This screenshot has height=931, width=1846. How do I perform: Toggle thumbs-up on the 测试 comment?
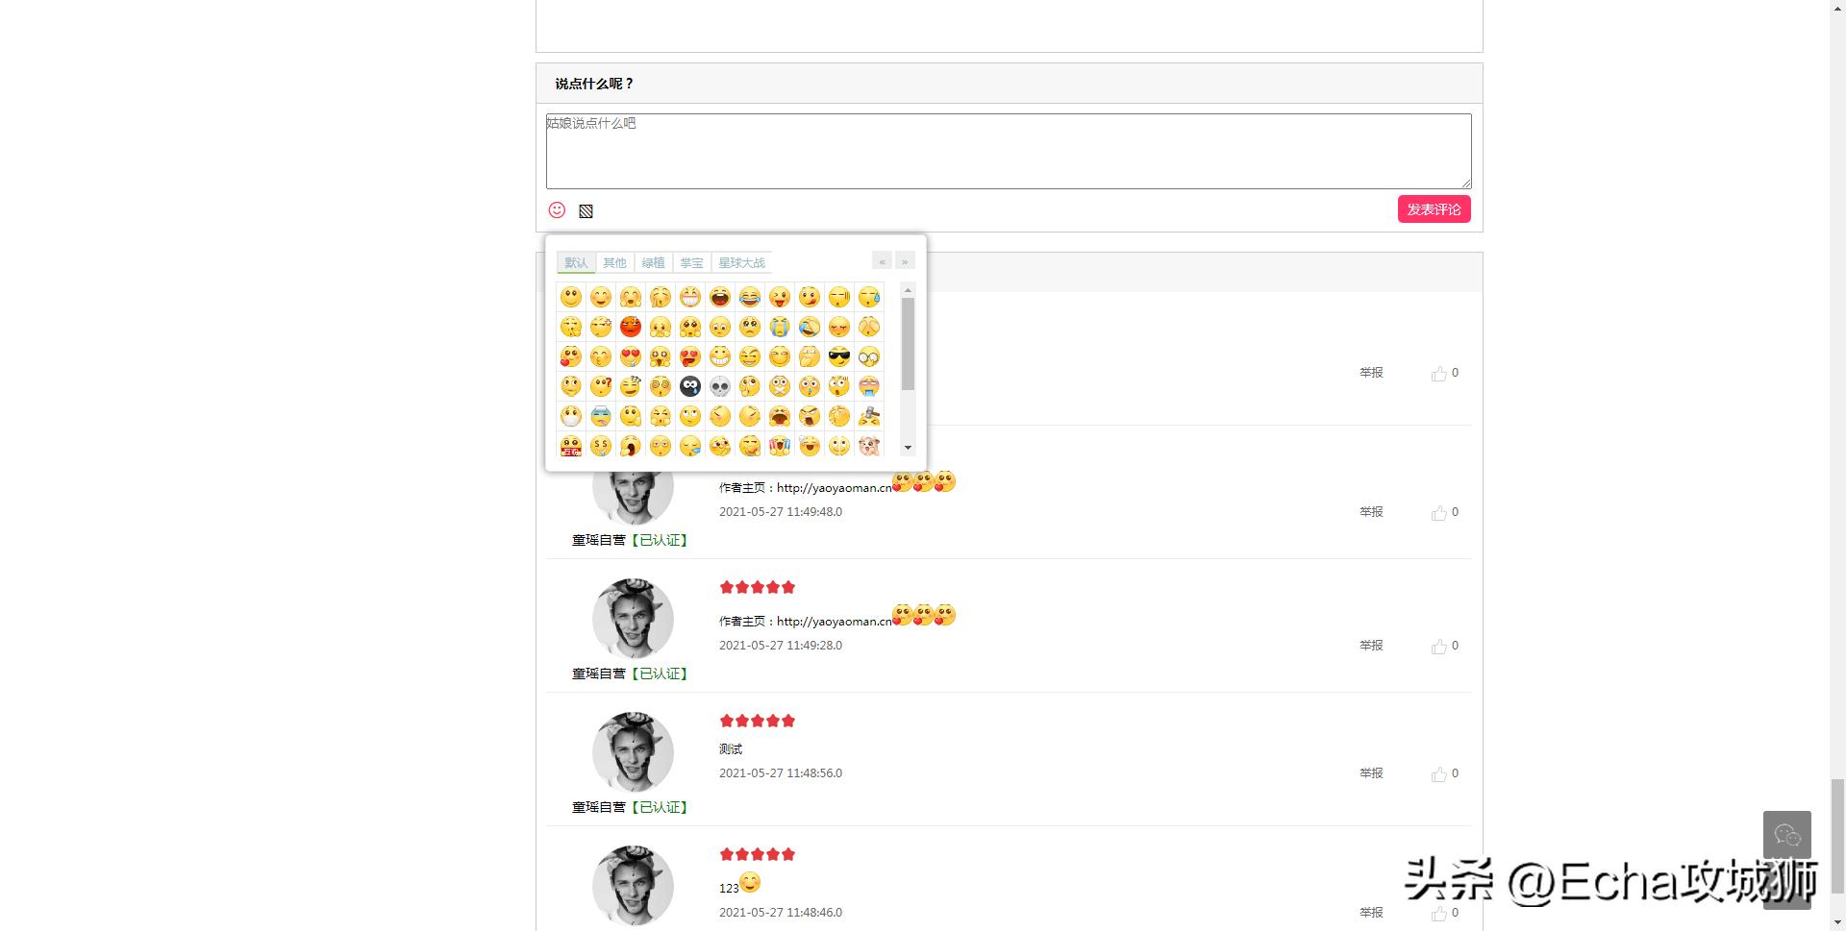(x=1438, y=774)
